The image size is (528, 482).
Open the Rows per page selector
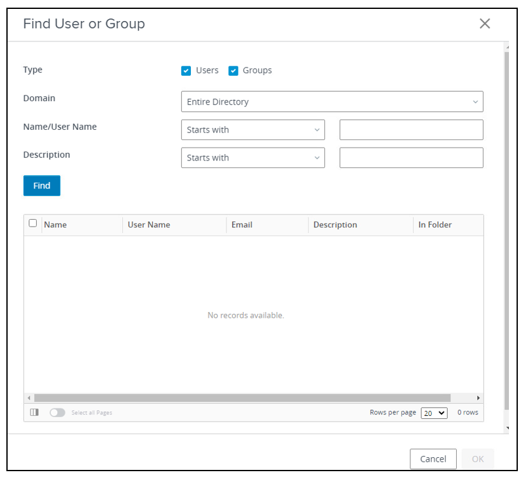[x=434, y=413]
